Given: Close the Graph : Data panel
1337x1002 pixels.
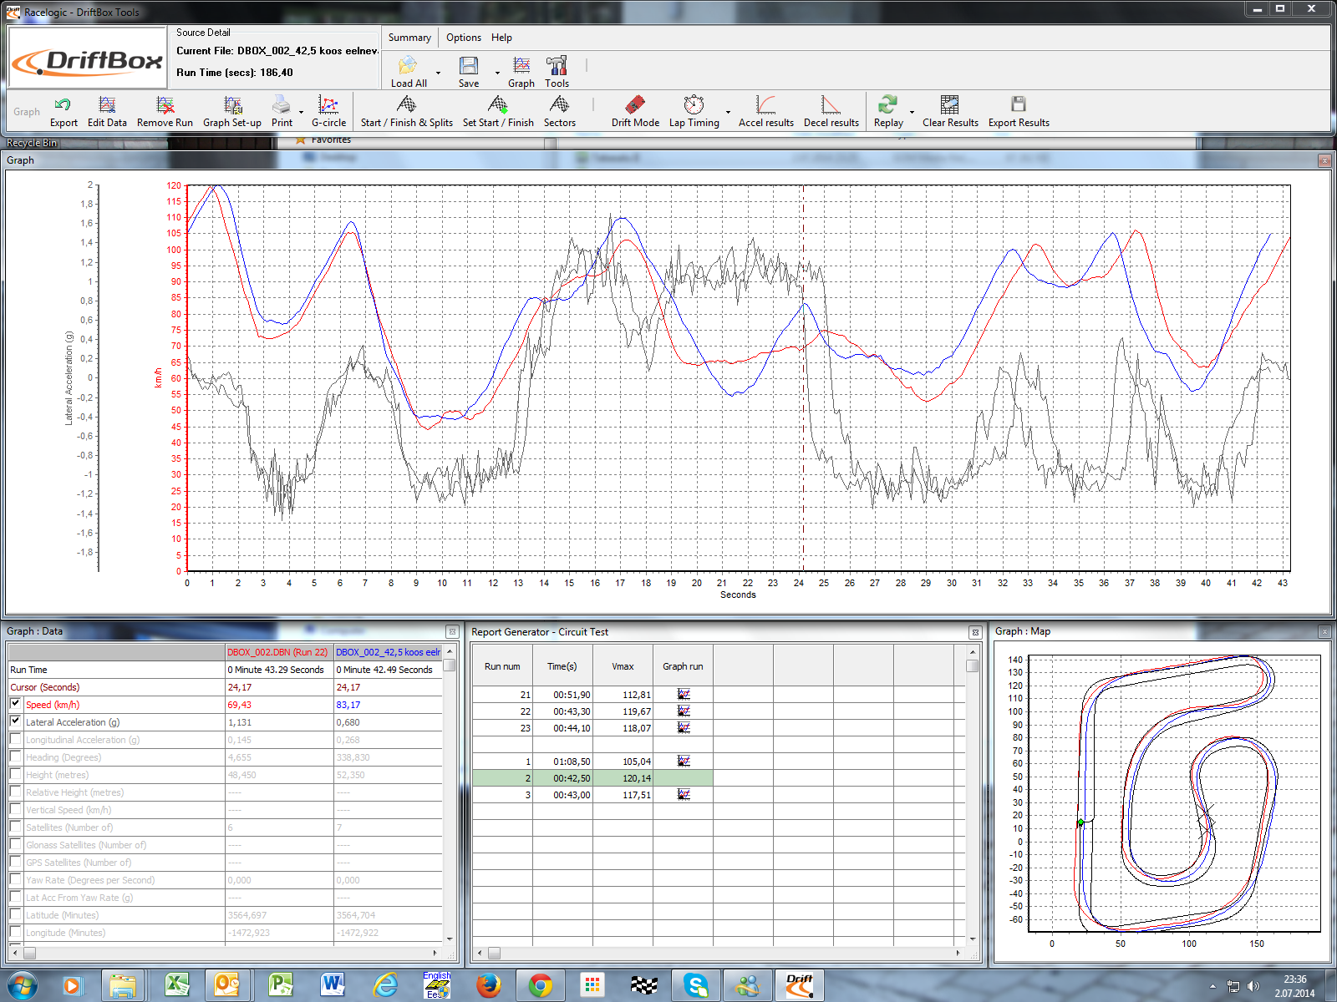Looking at the screenshot, I should [452, 632].
